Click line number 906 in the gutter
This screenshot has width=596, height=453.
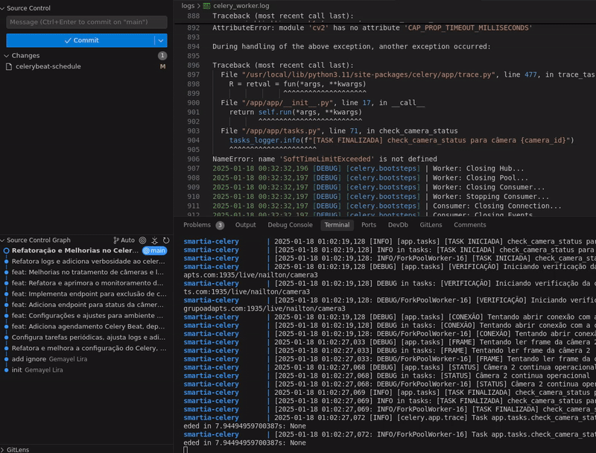193,159
